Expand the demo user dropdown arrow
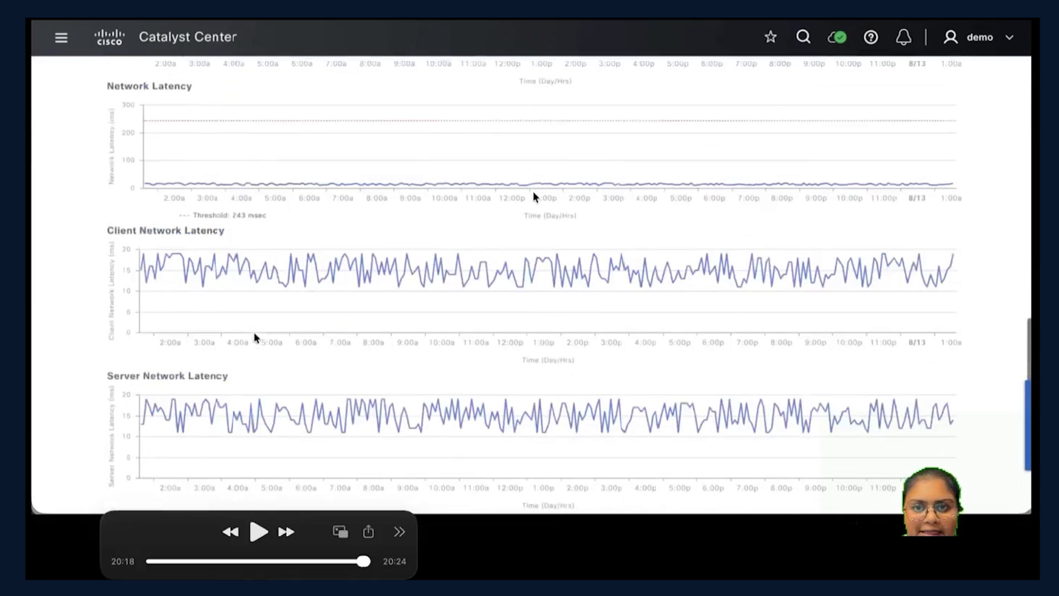 coord(1009,38)
